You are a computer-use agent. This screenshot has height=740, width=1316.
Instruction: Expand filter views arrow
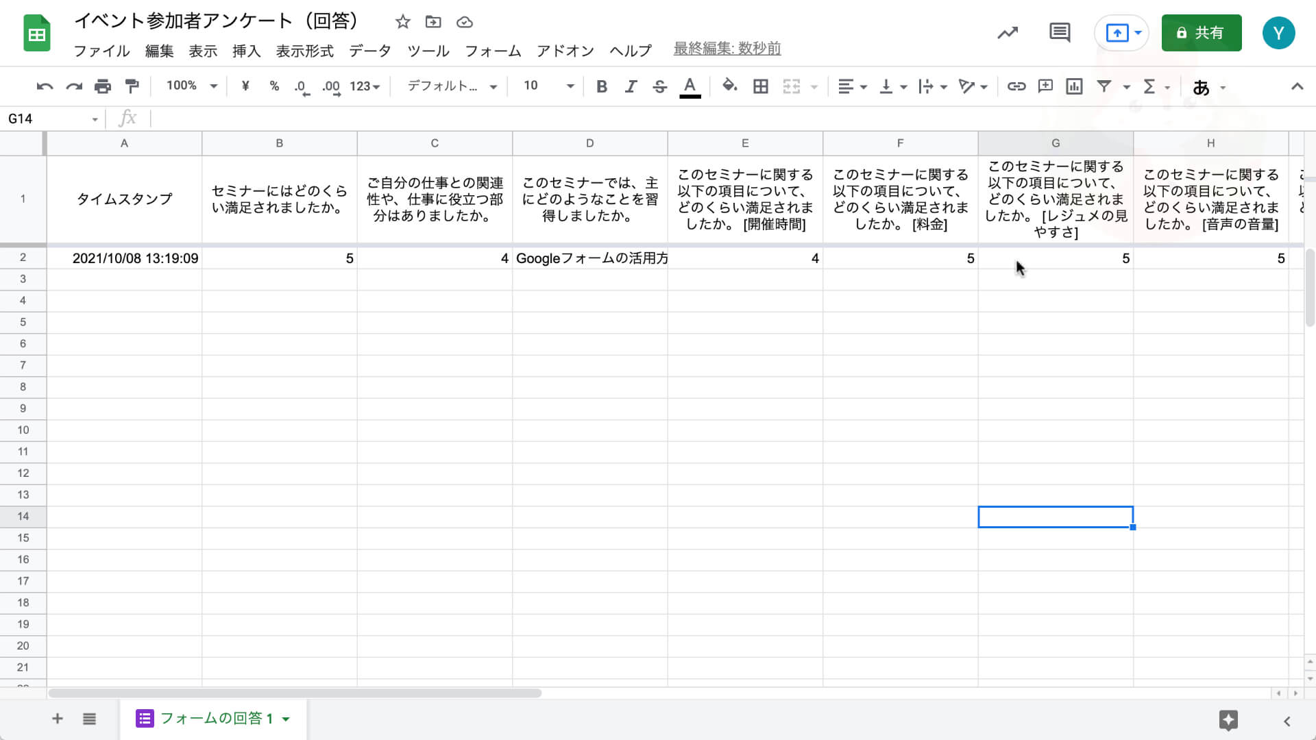[x=1126, y=87]
